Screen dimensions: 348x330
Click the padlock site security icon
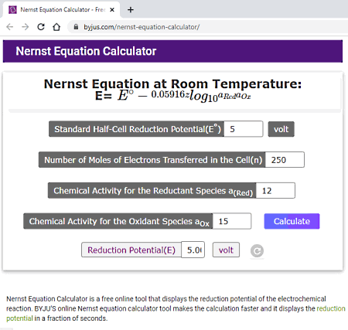point(76,27)
